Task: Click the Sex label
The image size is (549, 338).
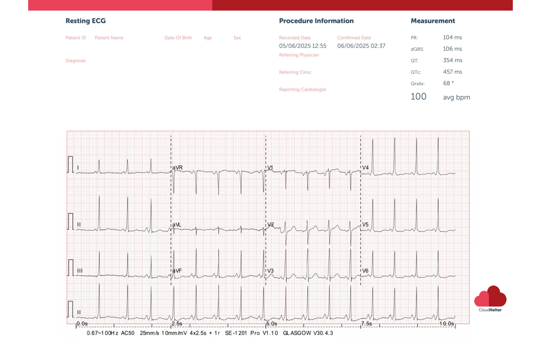Action: click(x=237, y=38)
